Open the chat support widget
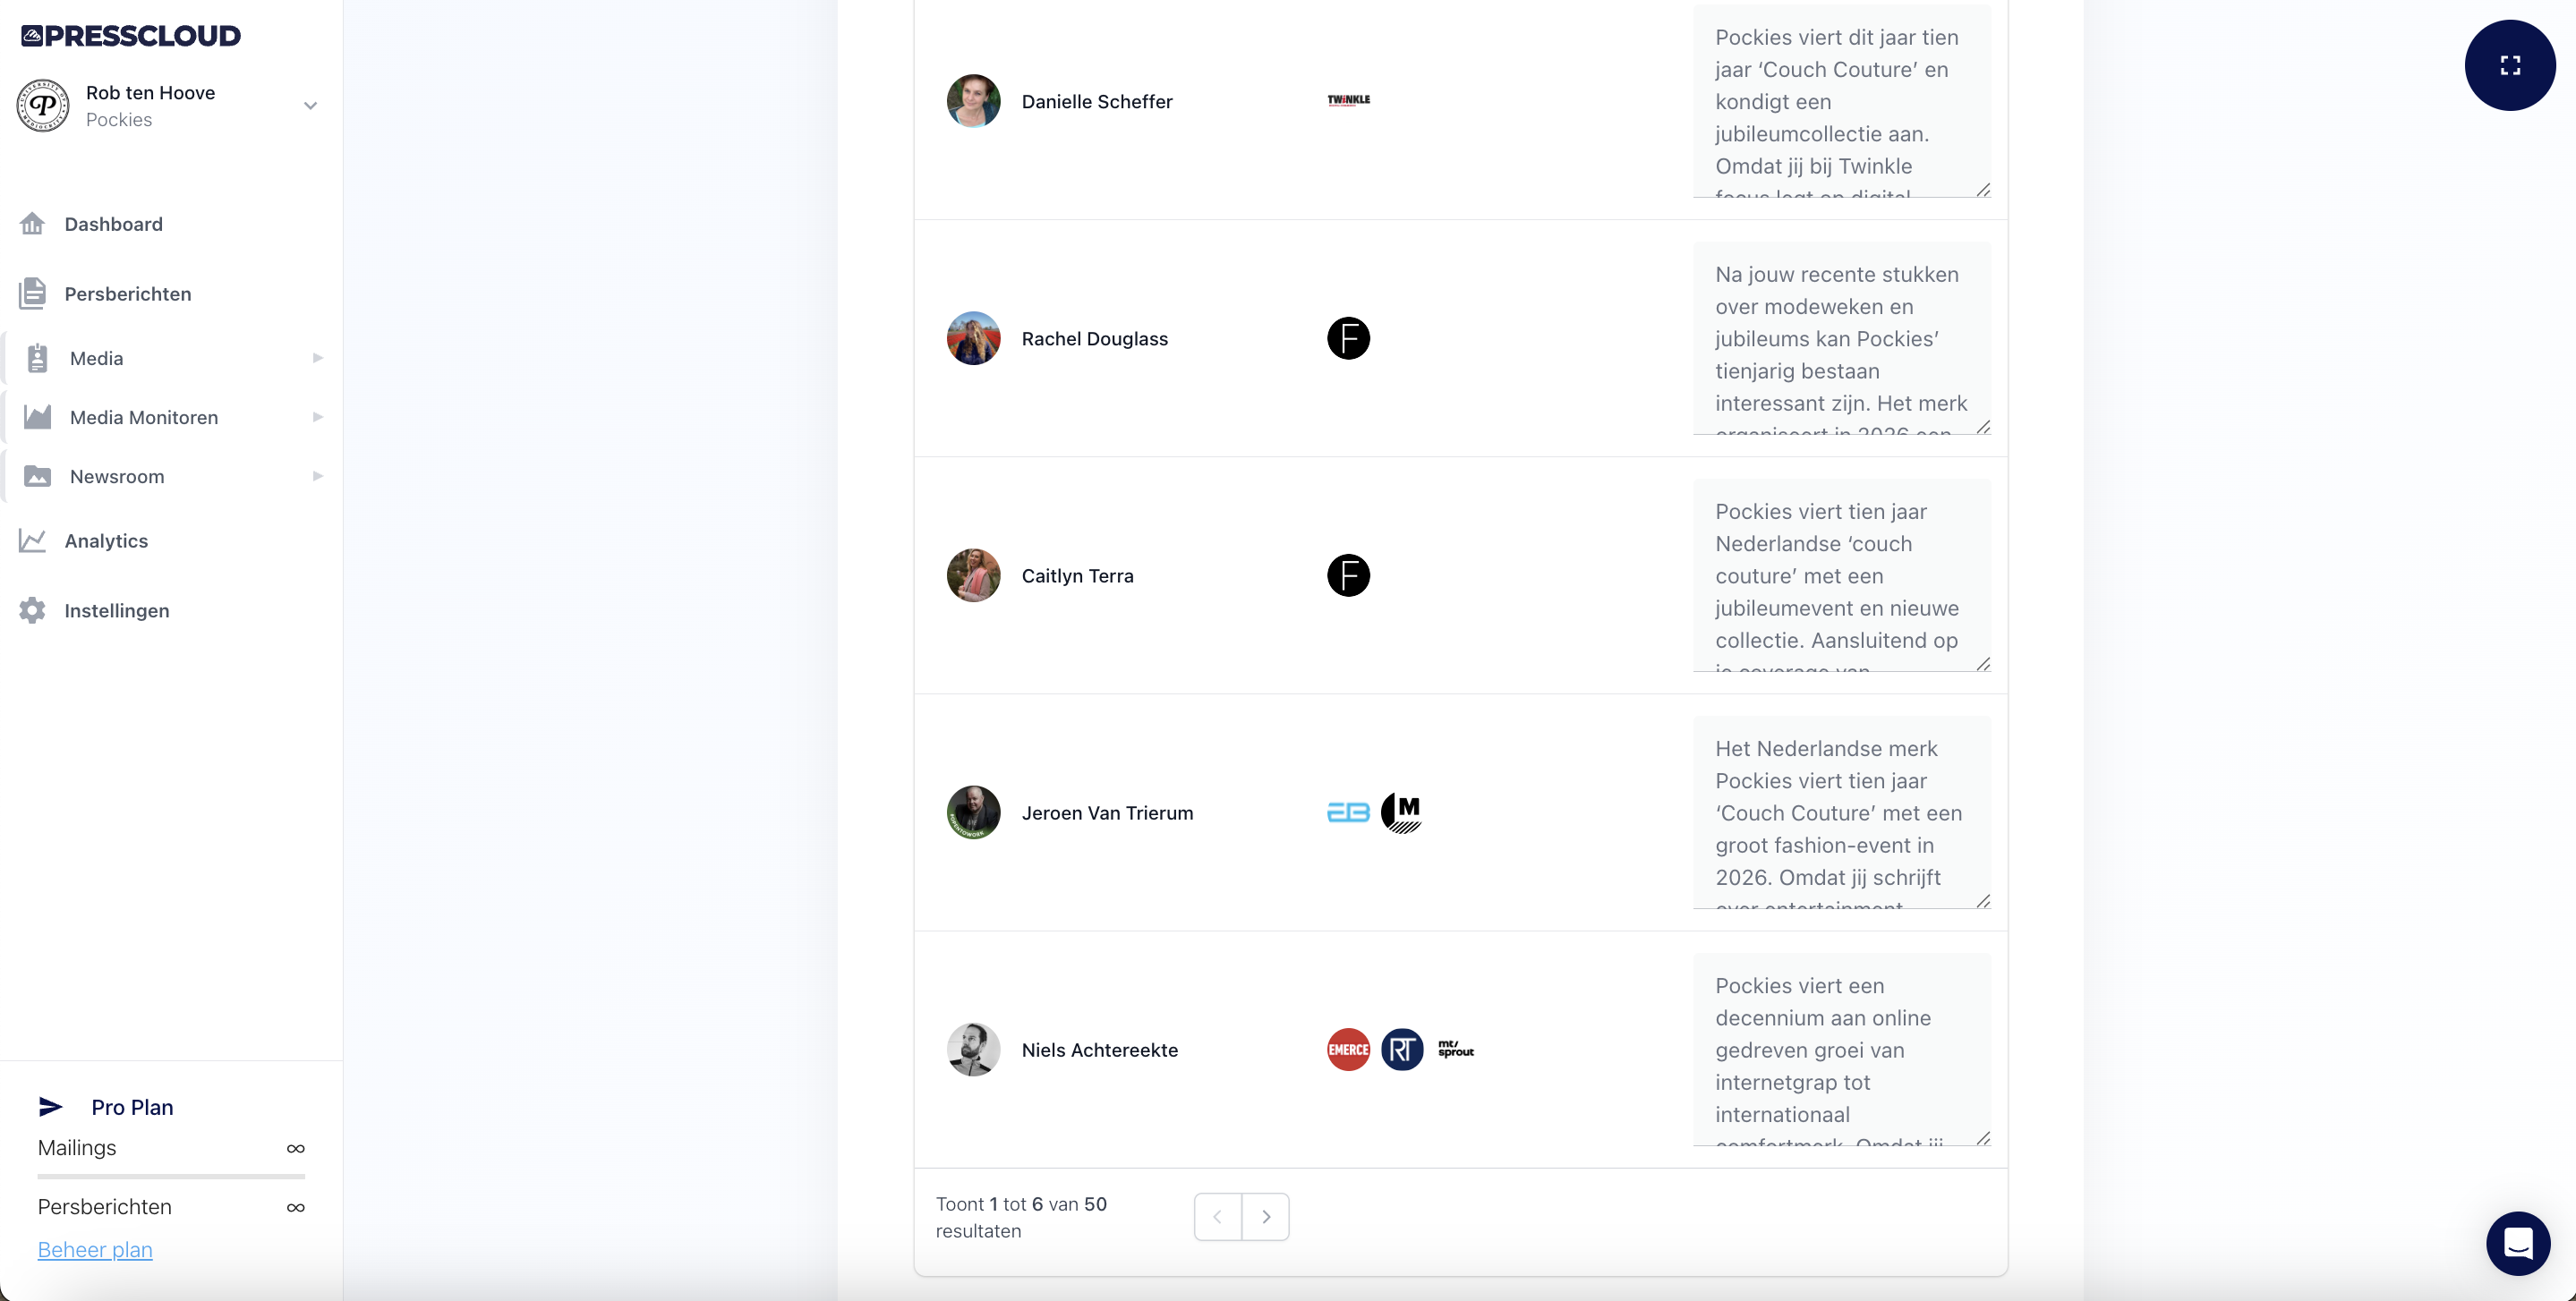The image size is (2576, 1301). (x=2517, y=1243)
